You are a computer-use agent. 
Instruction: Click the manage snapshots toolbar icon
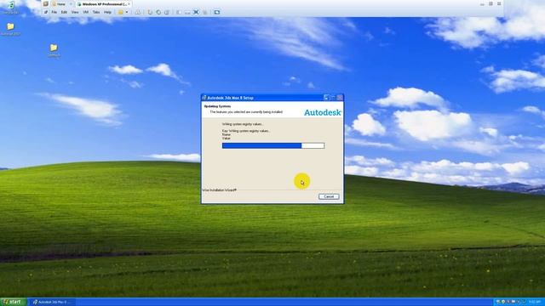(167, 12)
